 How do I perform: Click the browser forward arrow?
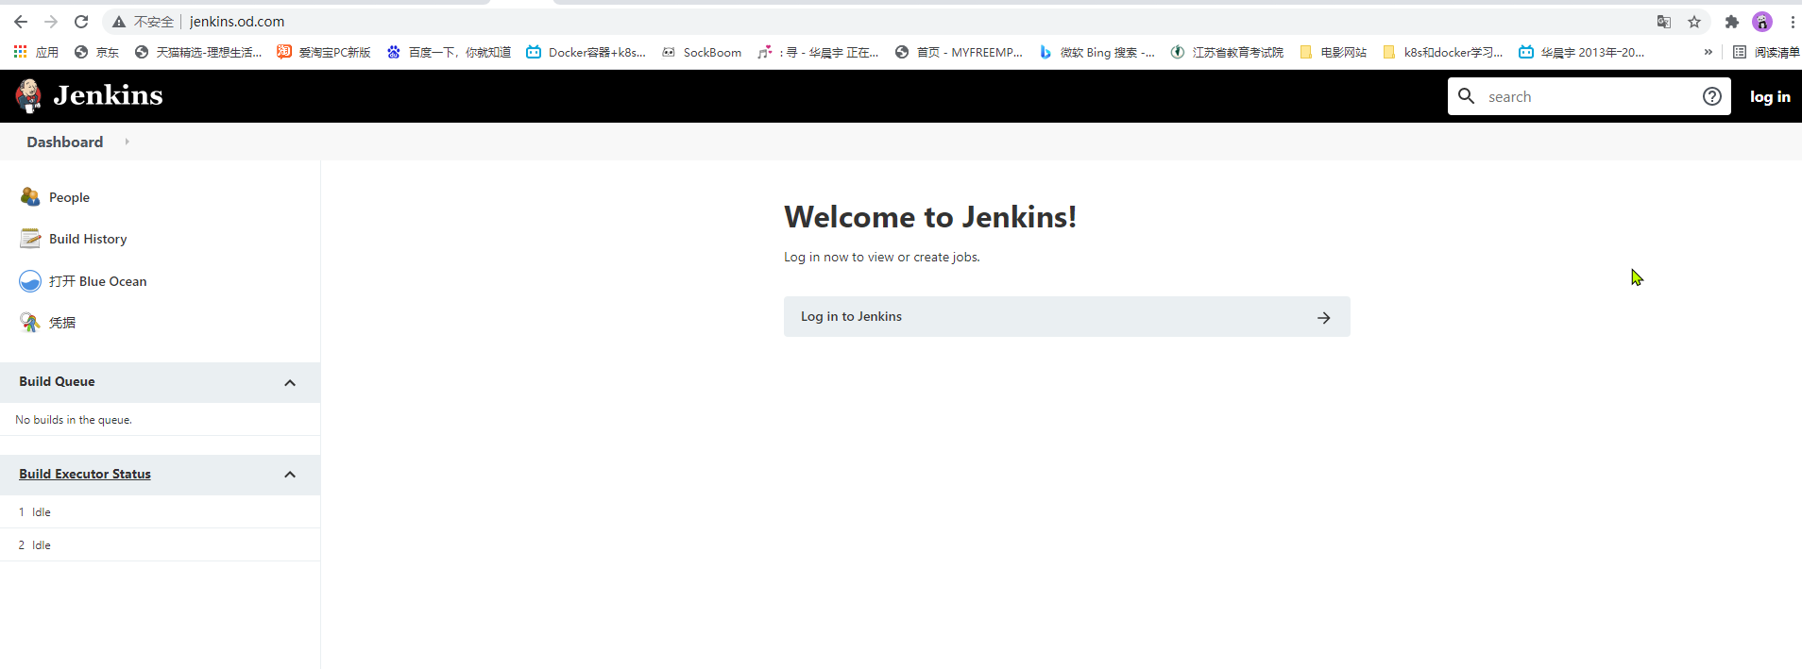pyautogui.click(x=51, y=22)
